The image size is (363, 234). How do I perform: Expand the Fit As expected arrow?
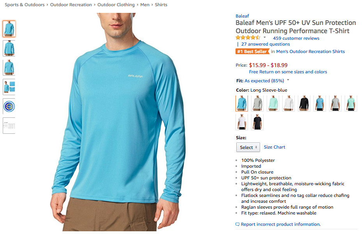tap(288, 80)
